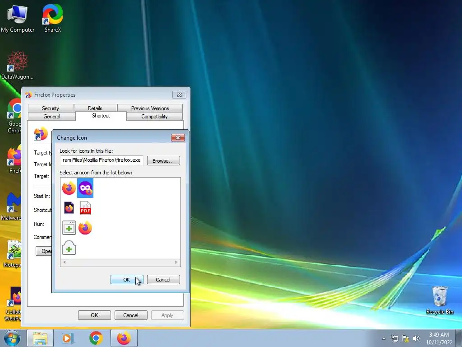
Task: Choose the red PDF document icon
Action: tap(85, 208)
